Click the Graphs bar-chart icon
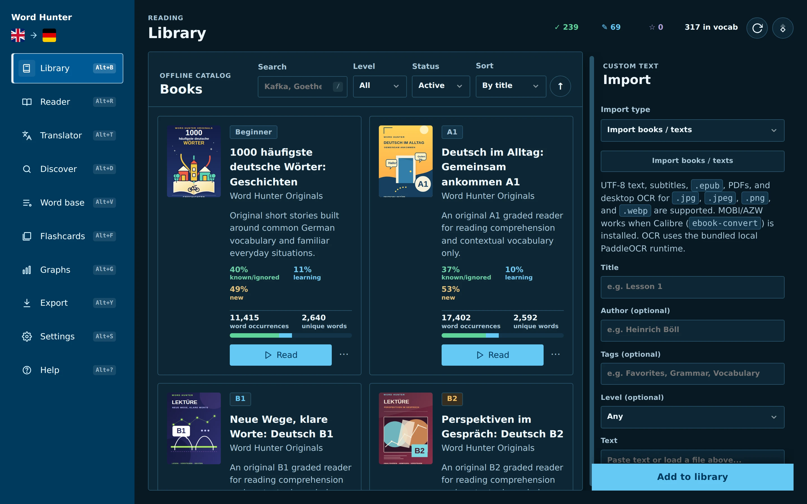The width and height of the screenshot is (807, 504). [x=27, y=270]
